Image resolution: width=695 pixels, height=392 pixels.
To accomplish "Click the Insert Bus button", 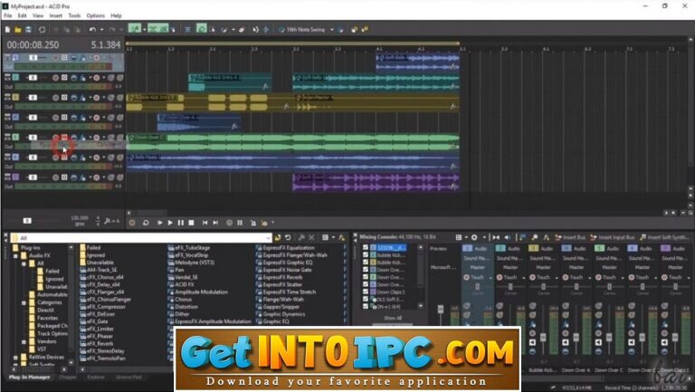I will [570, 238].
